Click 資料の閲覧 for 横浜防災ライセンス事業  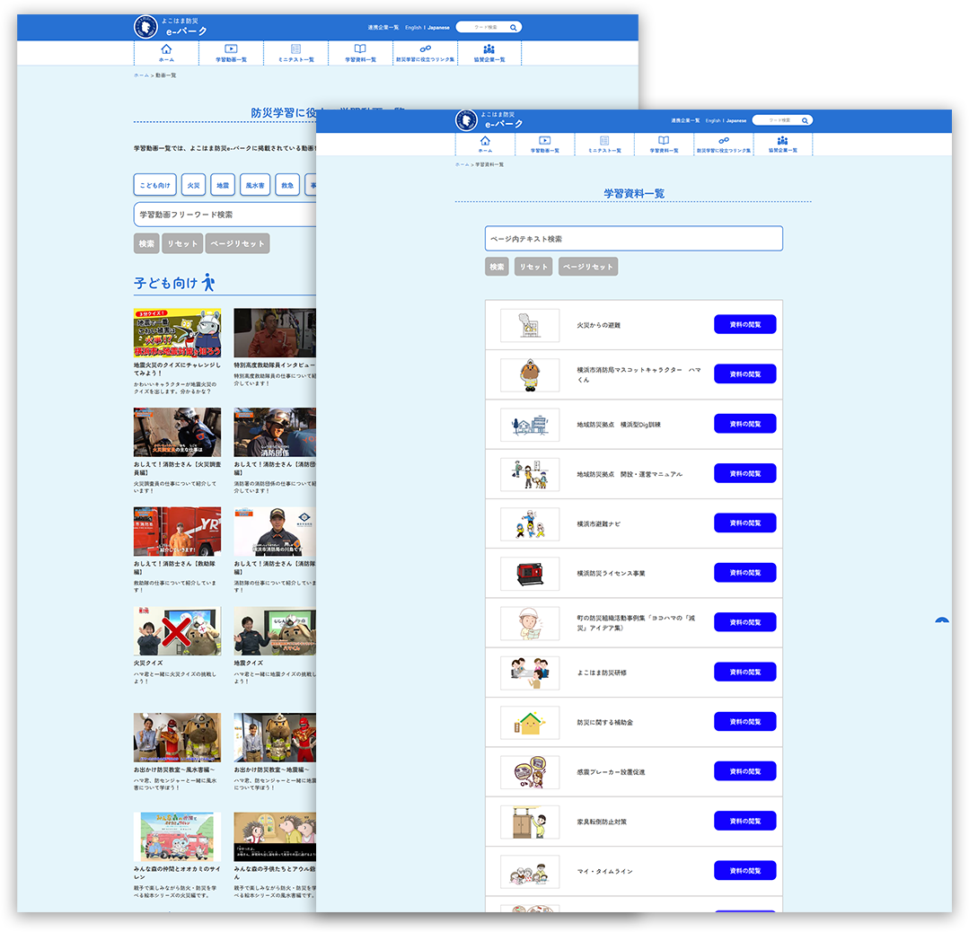tap(744, 573)
